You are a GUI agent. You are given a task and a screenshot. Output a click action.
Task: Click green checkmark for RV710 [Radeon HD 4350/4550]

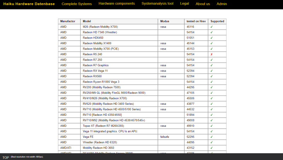[212, 115]
